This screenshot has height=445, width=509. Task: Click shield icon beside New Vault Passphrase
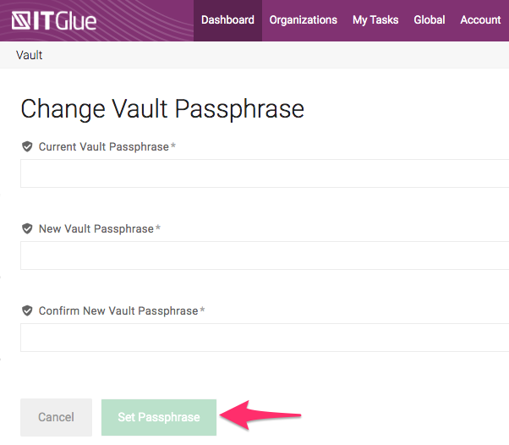pos(27,228)
